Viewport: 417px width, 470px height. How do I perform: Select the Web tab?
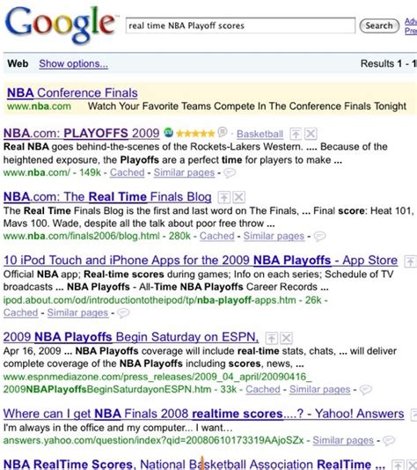pyautogui.click(x=18, y=63)
